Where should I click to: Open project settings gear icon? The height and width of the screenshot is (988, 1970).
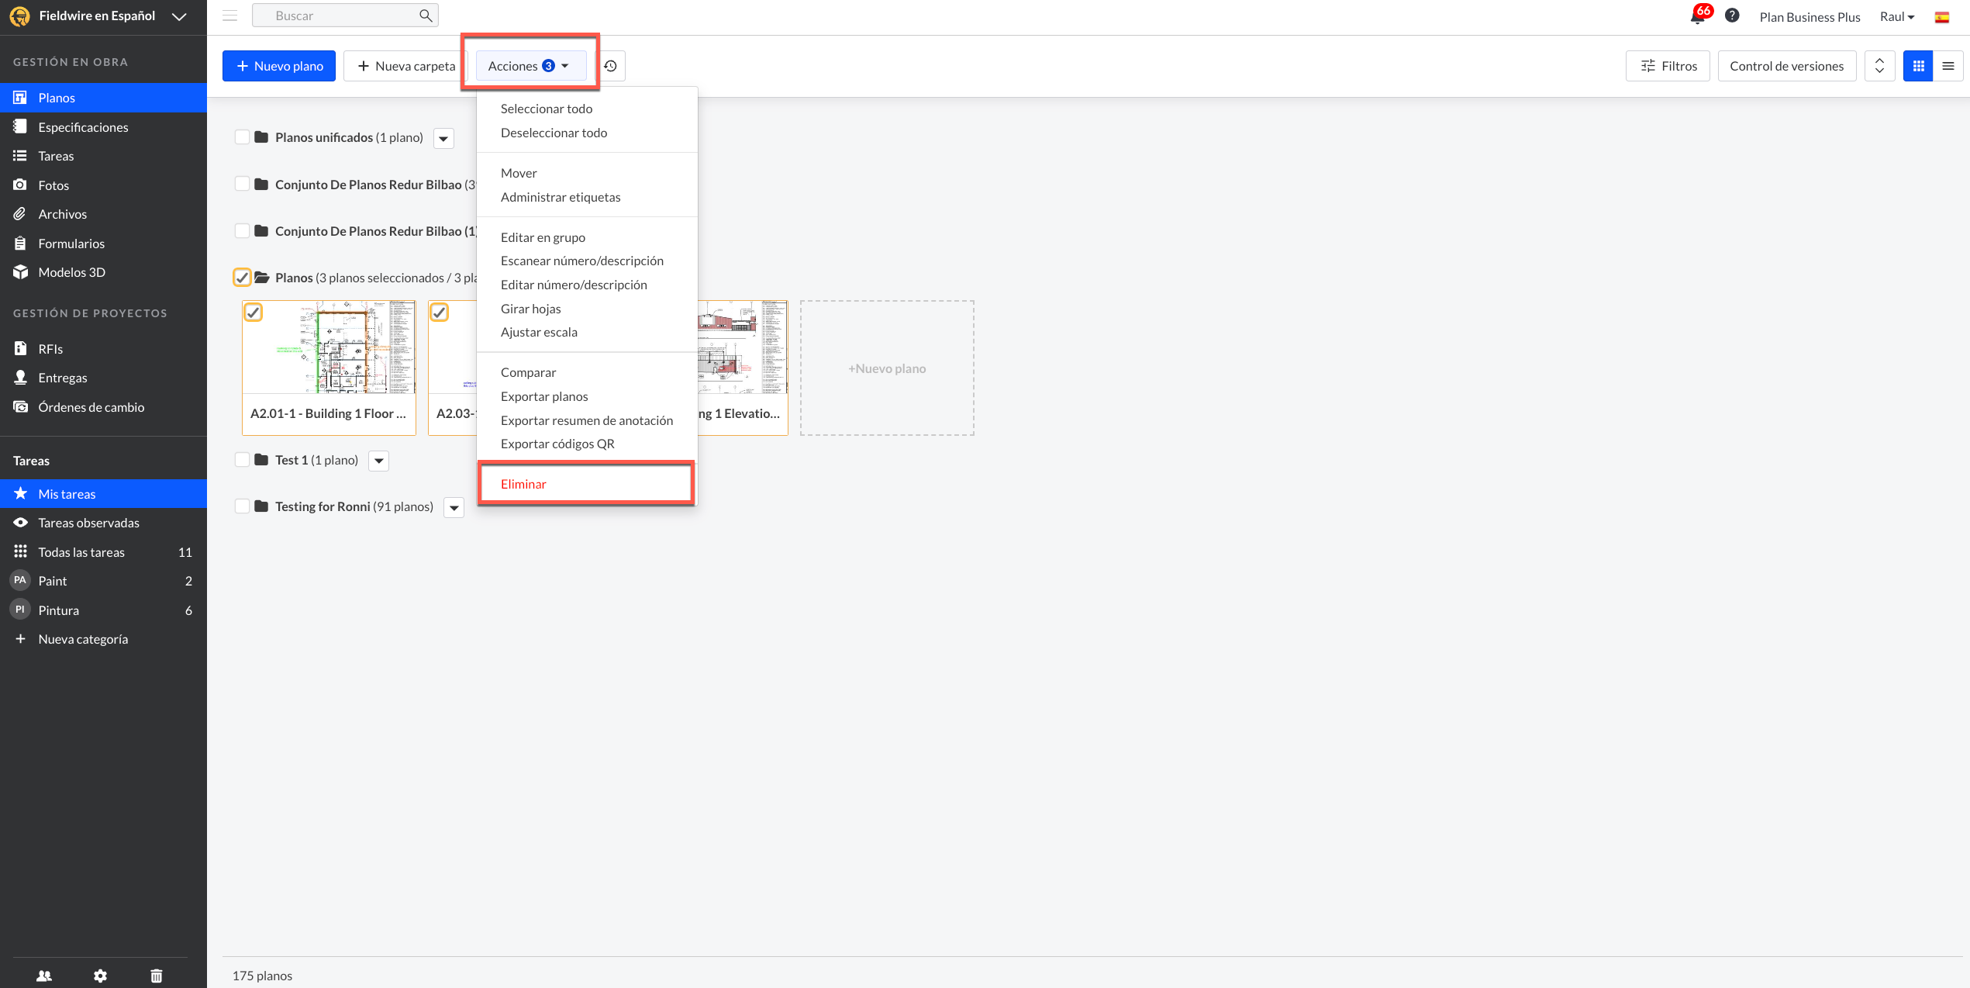click(100, 976)
